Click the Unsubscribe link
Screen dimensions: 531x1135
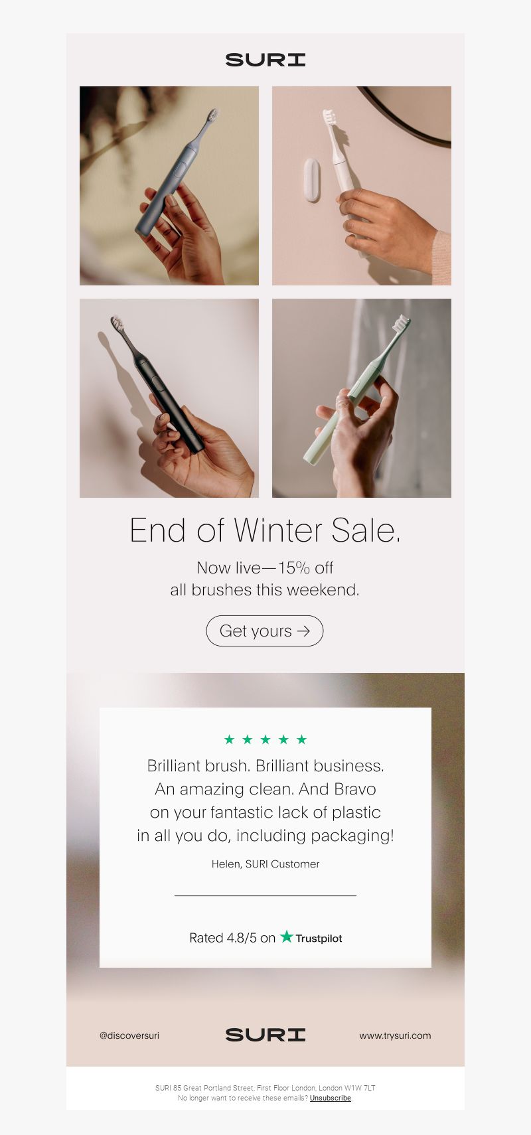coord(331,1098)
